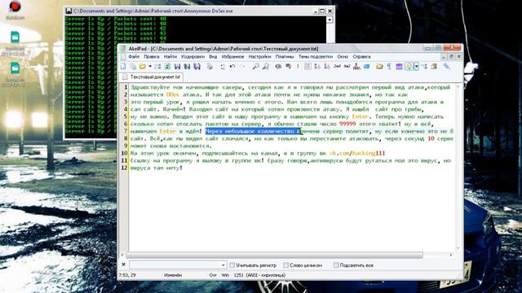Click the scroll up arrow in DoSer console
522x293 pixels.
(x=330, y=20)
